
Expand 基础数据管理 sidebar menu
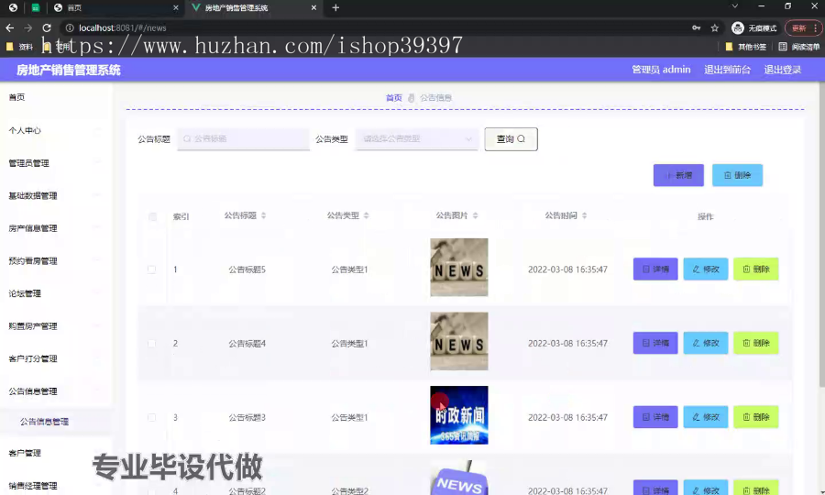coord(55,195)
